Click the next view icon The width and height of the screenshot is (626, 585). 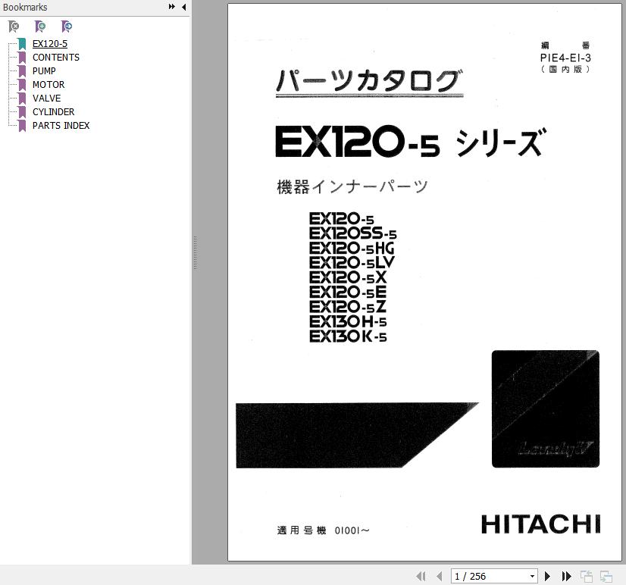coord(606,576)
